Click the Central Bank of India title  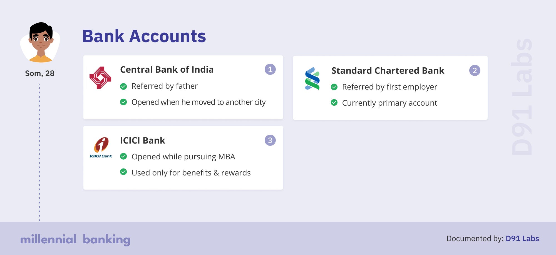click(x=167, y=70)
